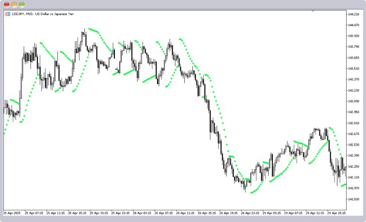Click the 144.210 price axis label

(353, 14)
